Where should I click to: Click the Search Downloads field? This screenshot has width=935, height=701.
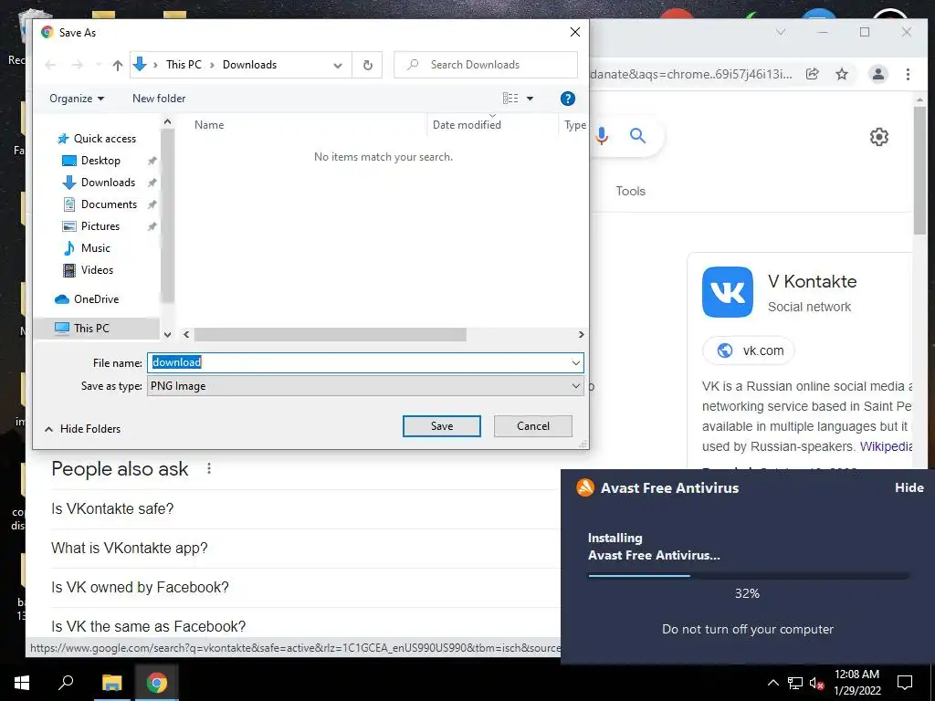486,65
